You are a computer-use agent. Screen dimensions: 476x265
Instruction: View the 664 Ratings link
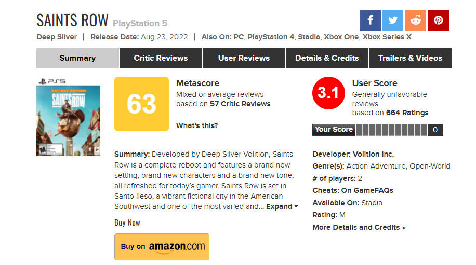point(407,113)
